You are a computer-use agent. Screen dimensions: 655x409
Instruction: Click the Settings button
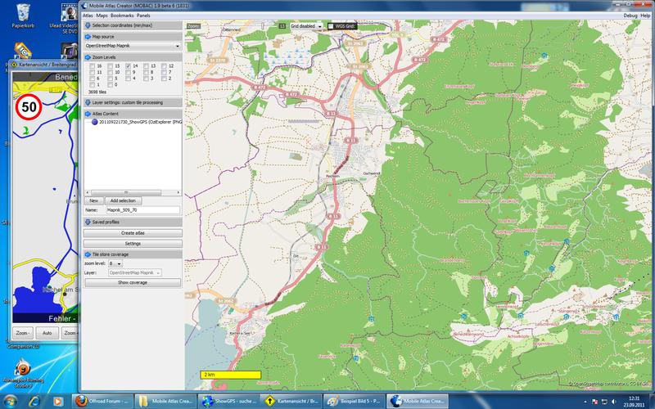click(x=133, y=243)
